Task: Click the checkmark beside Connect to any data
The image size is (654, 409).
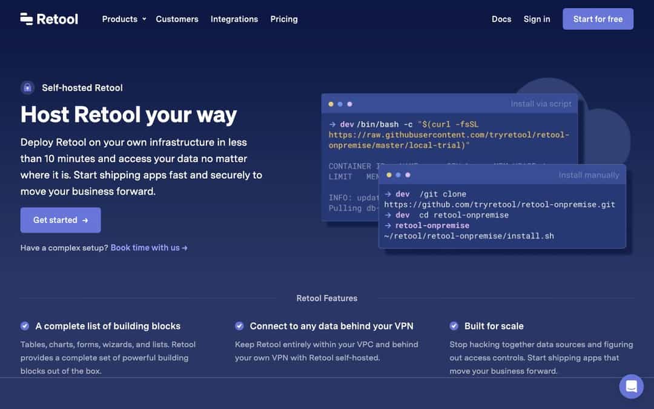Action: (x=239, y=326)
